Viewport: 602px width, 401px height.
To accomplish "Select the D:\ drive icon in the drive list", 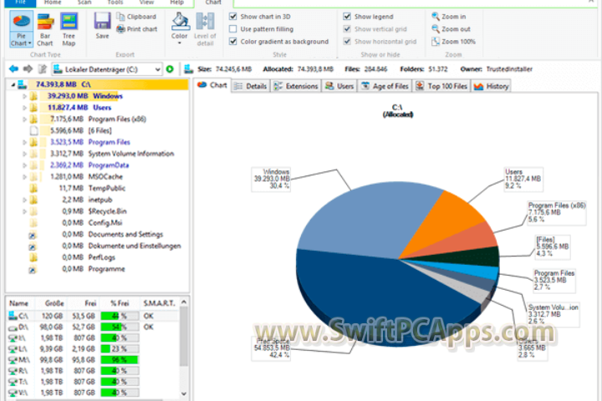I will coord(13,327).
